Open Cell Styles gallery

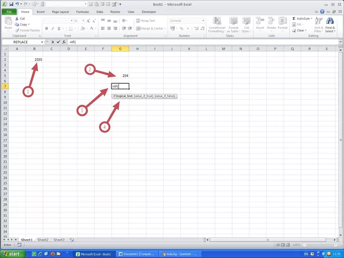(246, 25)
